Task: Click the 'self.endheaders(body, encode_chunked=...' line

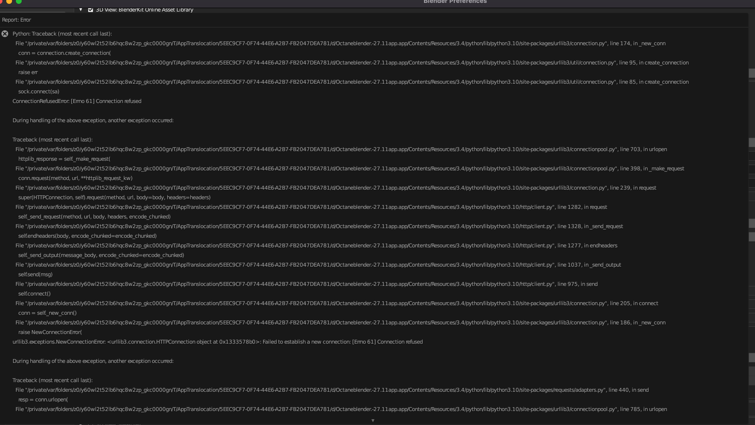Action: pos(87,236)
